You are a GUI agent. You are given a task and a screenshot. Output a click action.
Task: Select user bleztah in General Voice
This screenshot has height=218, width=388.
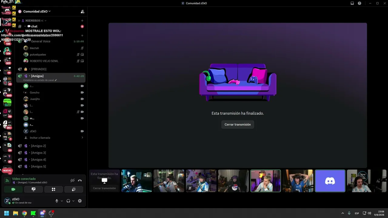pos(51,48)
